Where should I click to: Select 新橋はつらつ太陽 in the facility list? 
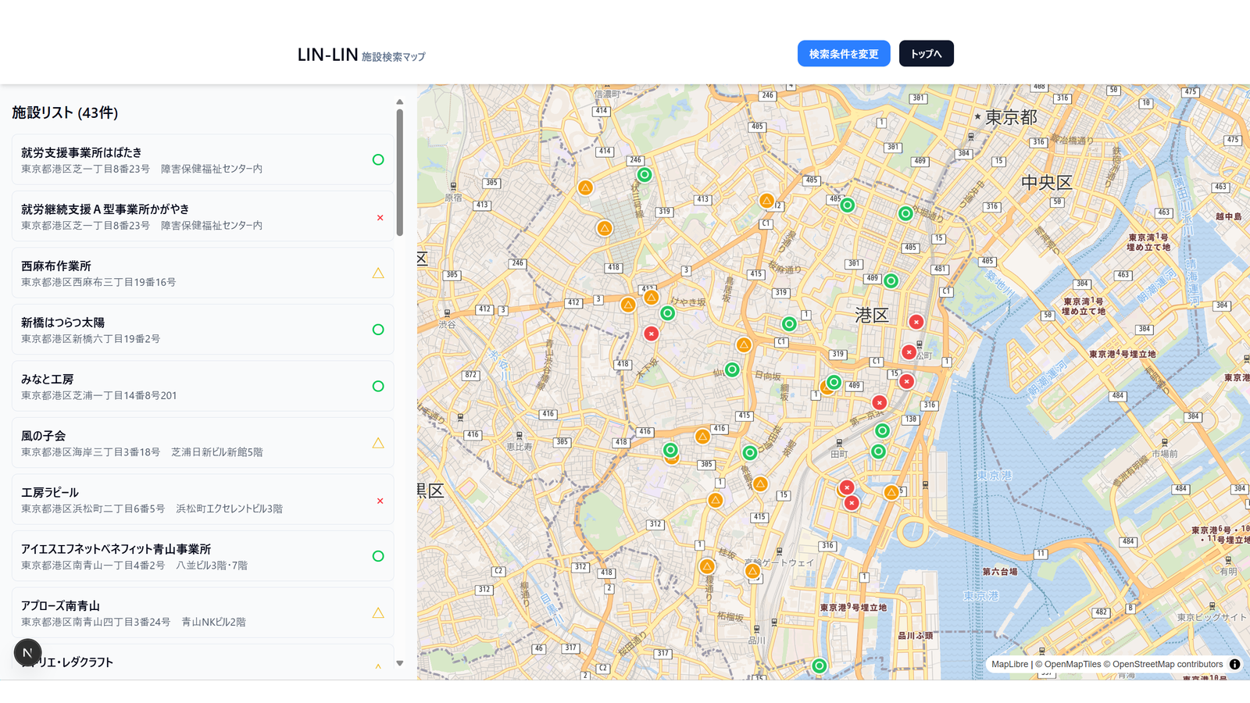203,330
